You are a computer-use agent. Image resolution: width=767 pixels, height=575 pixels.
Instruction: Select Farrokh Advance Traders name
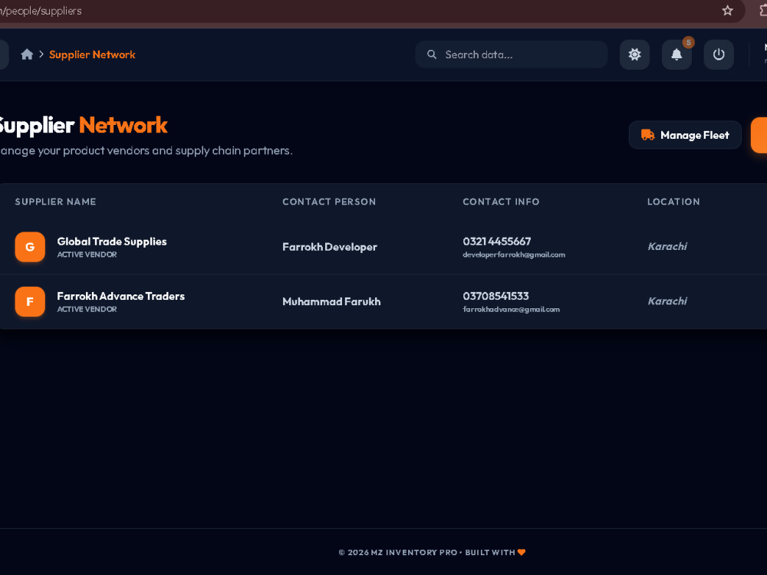[121, 296]
